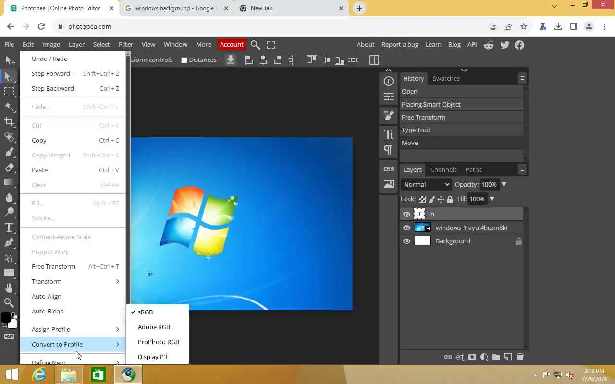The height and width of the screenshot is (384, 615).
Task: Click the red Account button
Action: click(232, 44)
